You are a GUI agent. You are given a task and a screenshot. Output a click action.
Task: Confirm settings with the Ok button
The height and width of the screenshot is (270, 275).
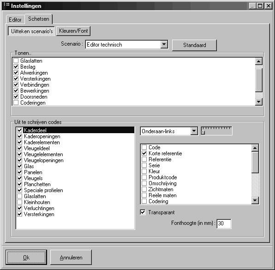click(x=26, y=258)
